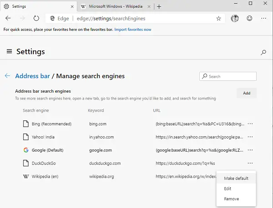Click the duckduckgo.com keyword
The image size is (273, 208).
tap(105, 163)
